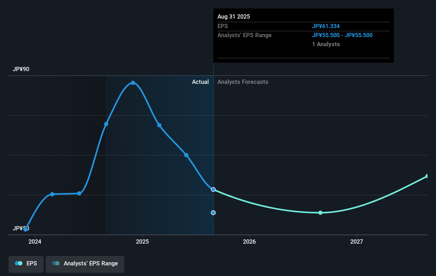Screen dimensions: 436x276
Task: Click the JP¥61.334 EPS value in tooltip
Action: pyautogui.click(x=326, y=26)
